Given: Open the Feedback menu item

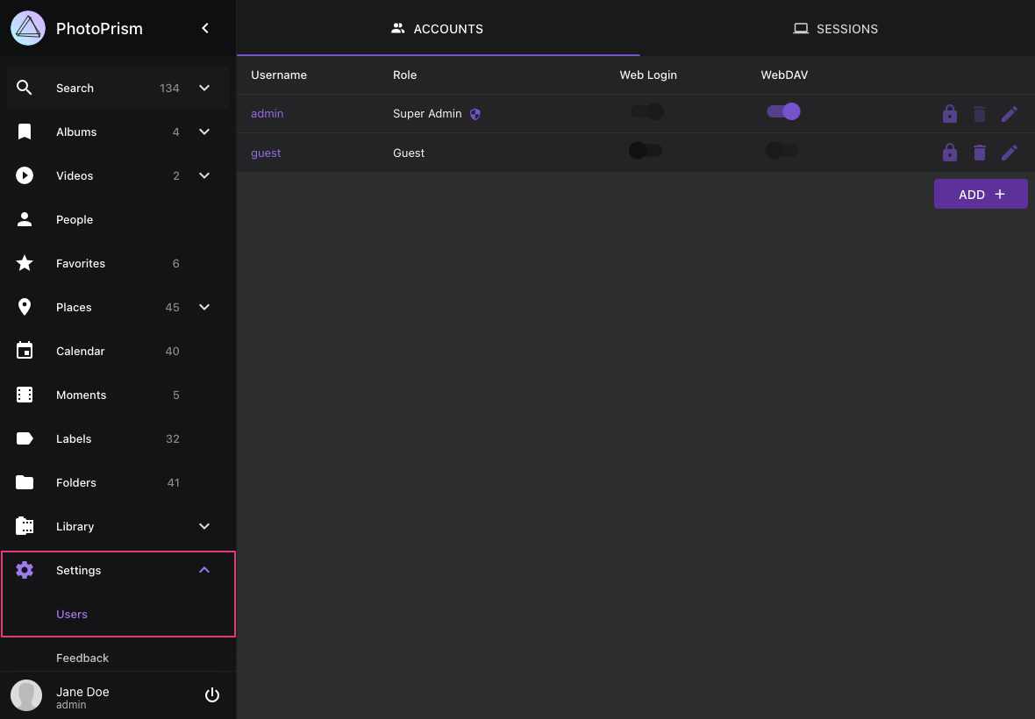Looking at the screenshot, I should (x=82, y=658).
